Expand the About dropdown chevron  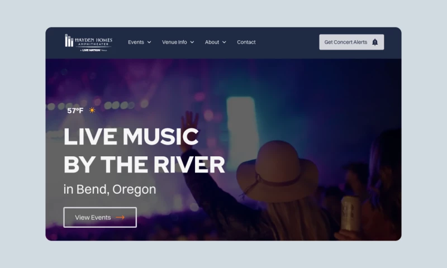point(224,42)
